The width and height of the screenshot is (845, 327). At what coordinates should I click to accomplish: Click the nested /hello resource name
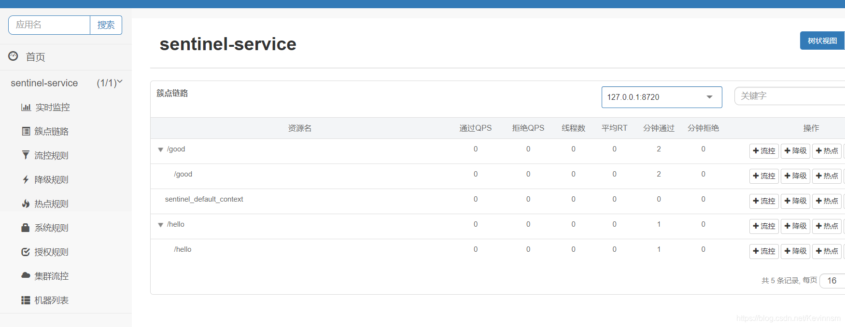click(183, 249)
